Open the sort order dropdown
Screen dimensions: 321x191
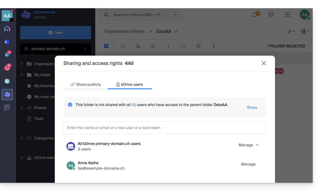point(291,32)
